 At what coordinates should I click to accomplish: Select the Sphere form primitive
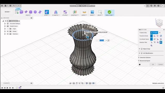tap(35, 12)
